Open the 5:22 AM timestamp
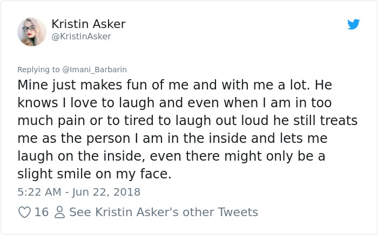 [36, 192]
